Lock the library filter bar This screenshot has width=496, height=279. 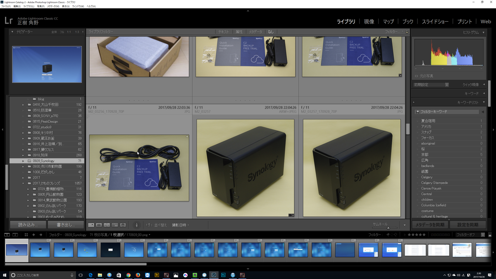click(x=407, y=32)
